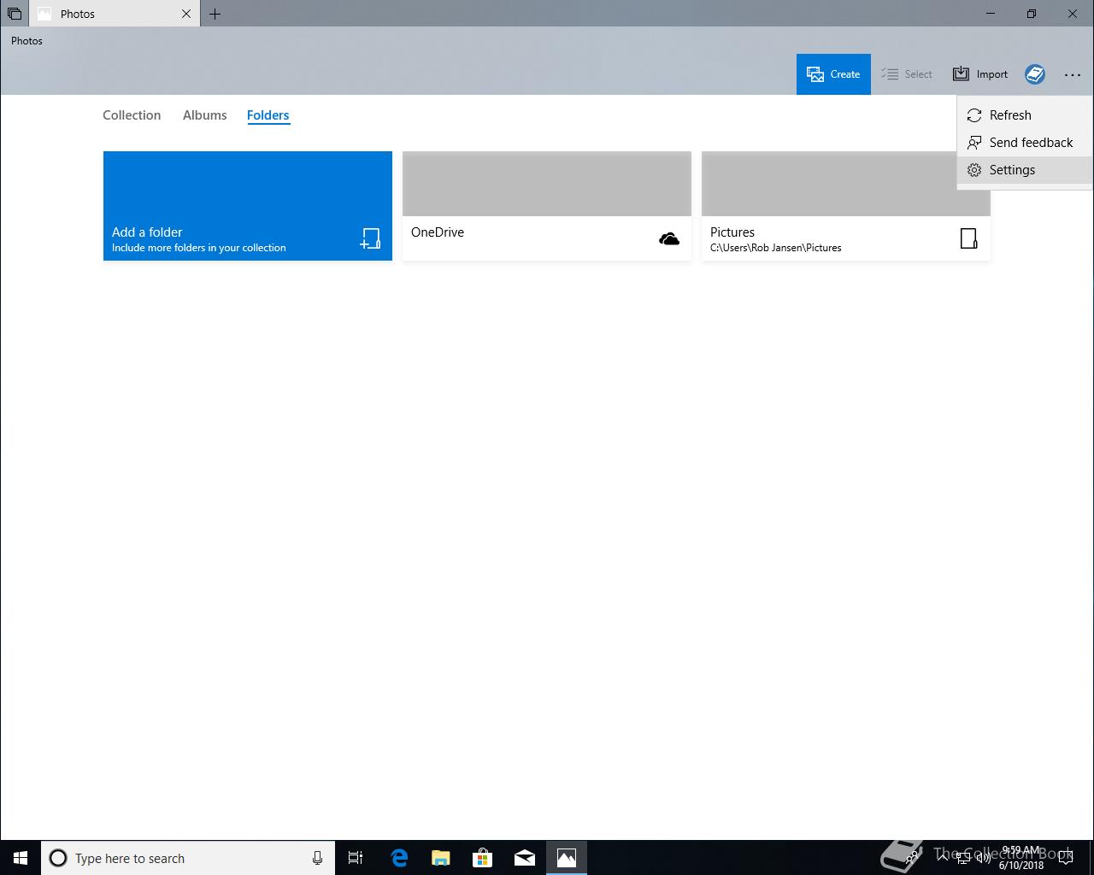Click the Settings gear icon

click(x=974, y=170)
